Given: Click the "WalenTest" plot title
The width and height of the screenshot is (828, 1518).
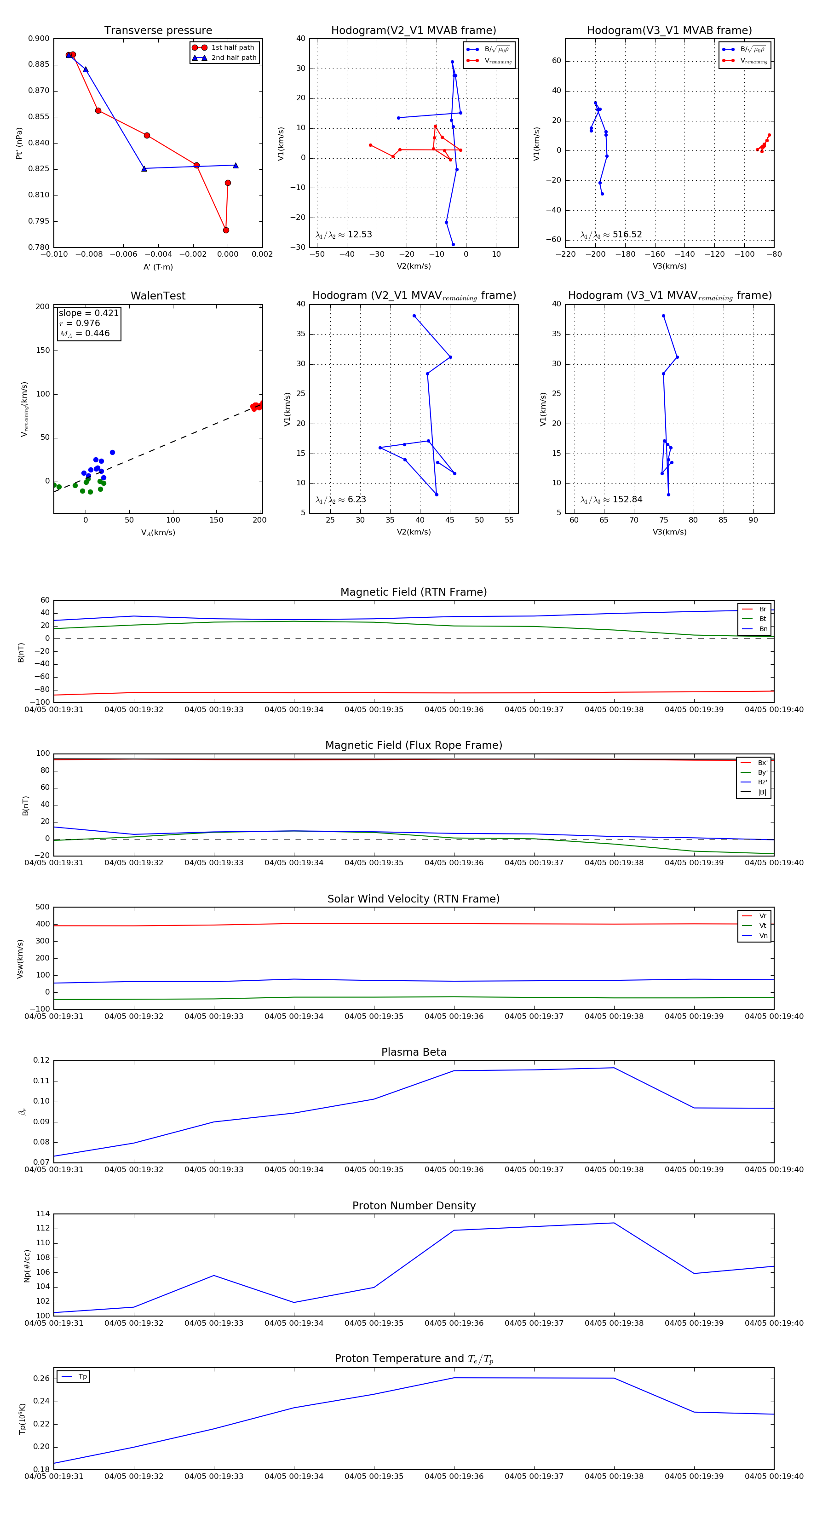Looking at the screenshot, I should coord(158,296).
